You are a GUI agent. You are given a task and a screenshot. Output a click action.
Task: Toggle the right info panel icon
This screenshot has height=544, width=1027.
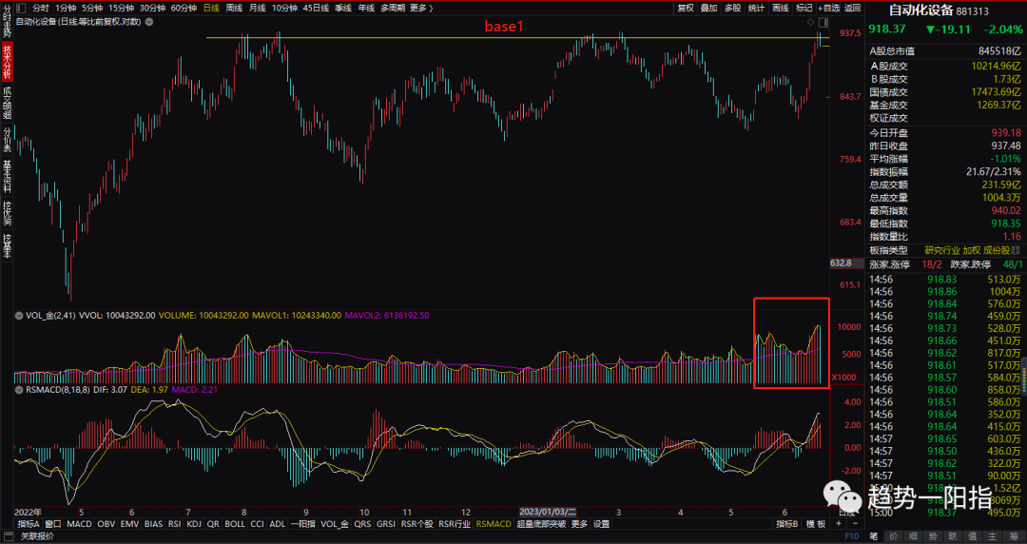point(823,22)
